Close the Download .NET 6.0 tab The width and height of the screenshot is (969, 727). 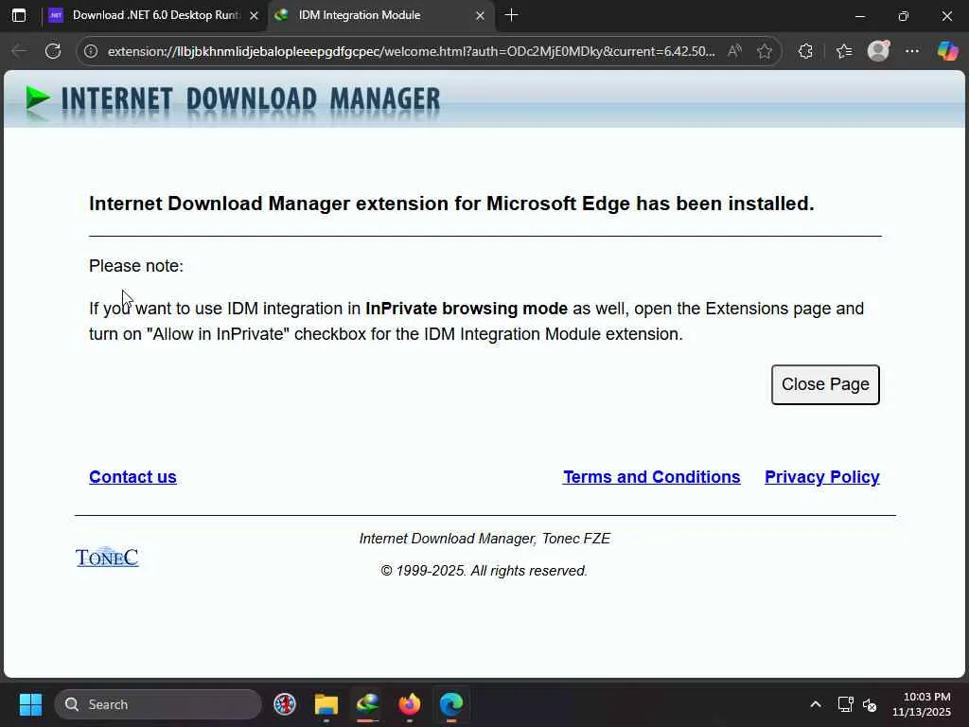254,16
